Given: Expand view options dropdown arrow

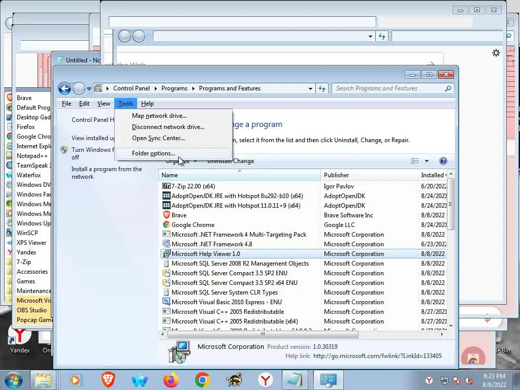Looking at the screenshot, I should coord(427,161).
